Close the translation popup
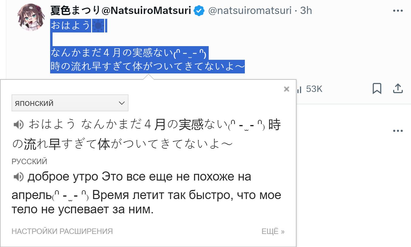 (286, 89)
